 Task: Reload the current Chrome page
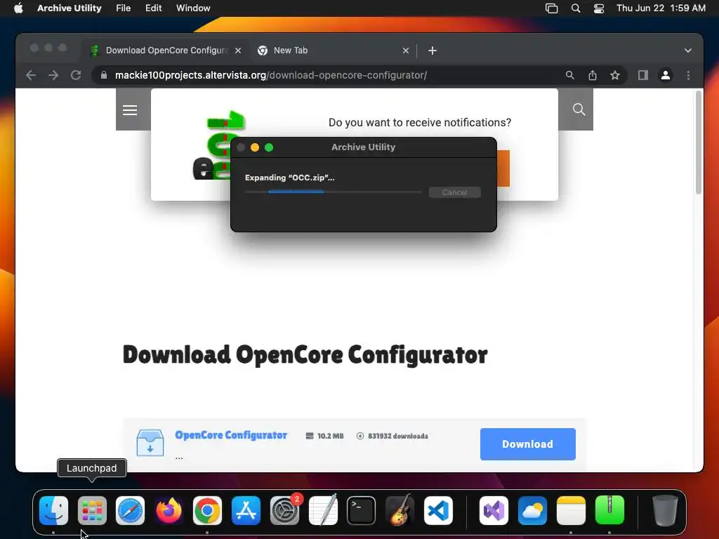pyautogui.click(x=76, y=75)
